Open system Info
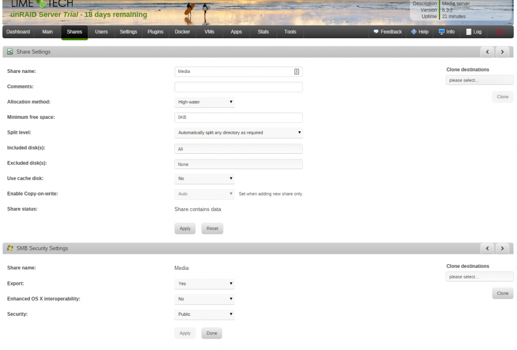This screenshot has width=517, height=350. pyautogui.click(x=447, y=32)
